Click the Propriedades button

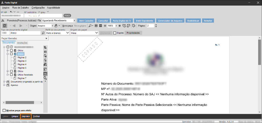[x=133, y=33]
